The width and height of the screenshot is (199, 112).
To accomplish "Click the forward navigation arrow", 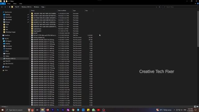I will point(5,7).
